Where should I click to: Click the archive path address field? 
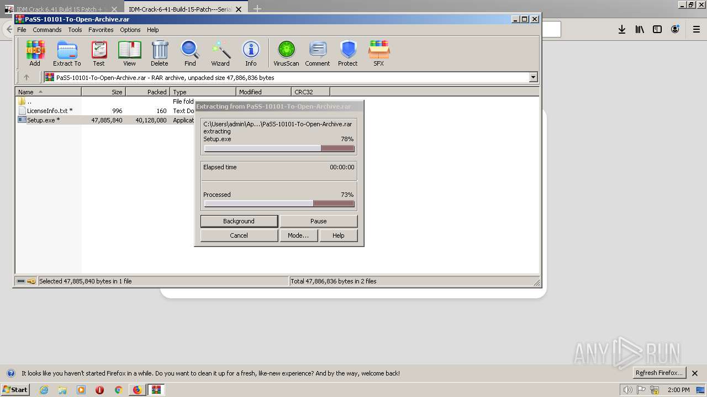(x=286, y=78)
